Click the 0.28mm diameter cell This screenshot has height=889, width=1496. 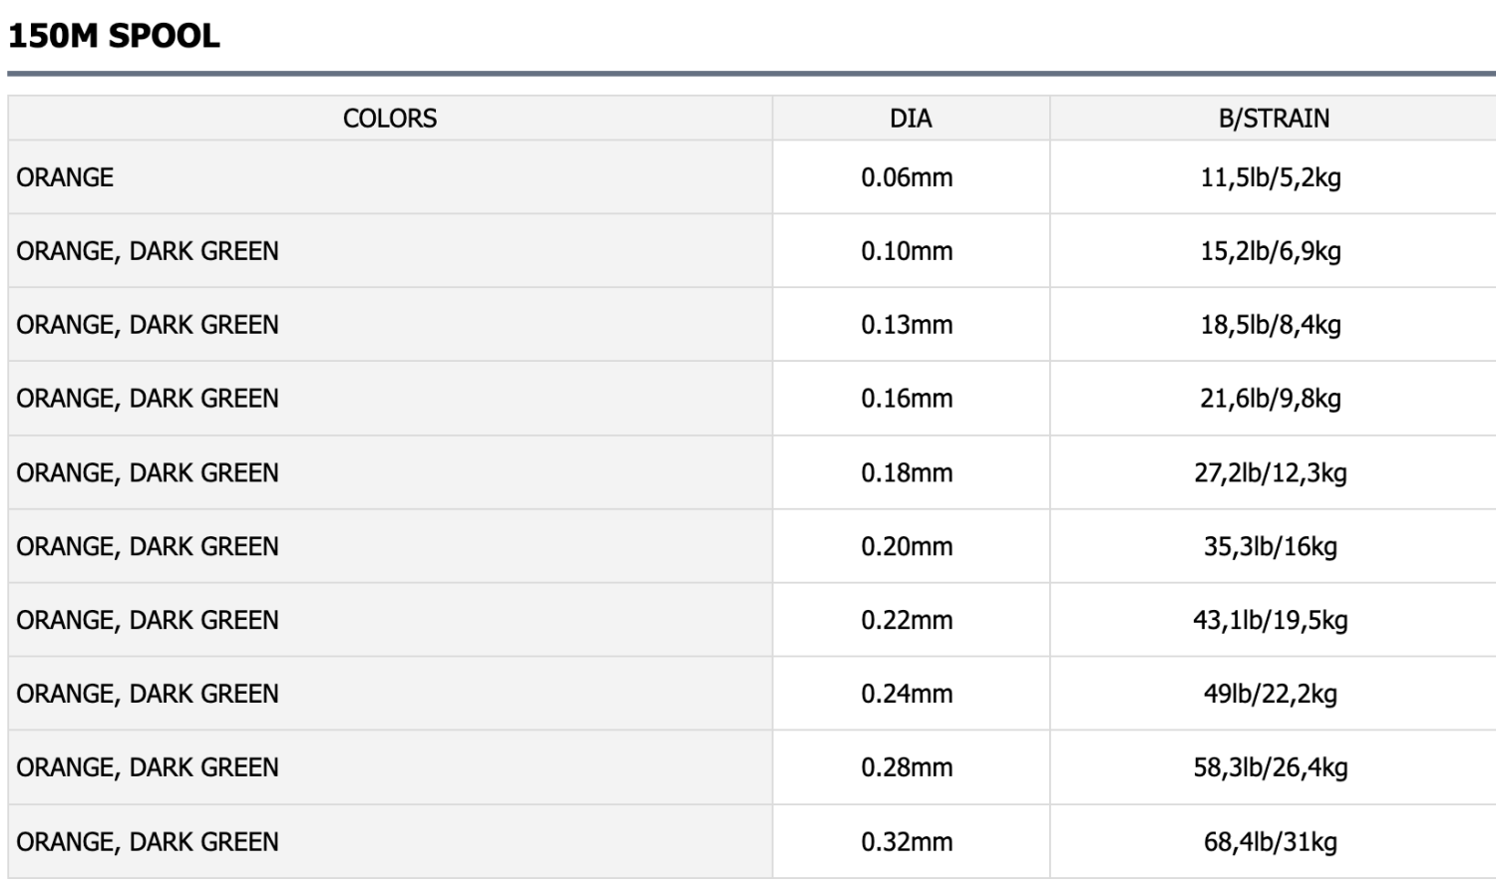click(907, 767)
